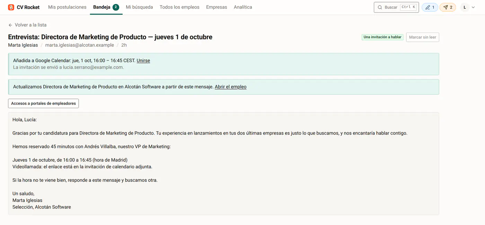Open Accesos a portales de empleadores
This screenshot has width=485, height=225.
[x=43, y=103]
